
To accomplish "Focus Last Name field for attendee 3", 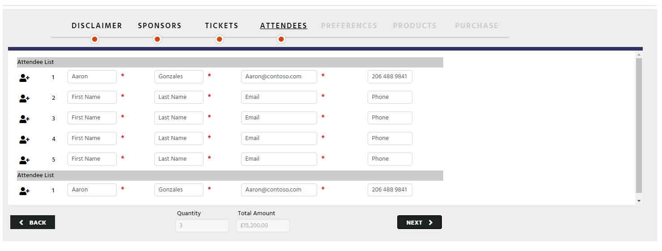I will [179, 118].
